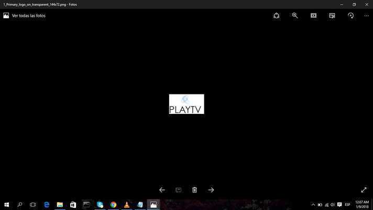Mute or adjust the system volume icon

tap(333, 205)
